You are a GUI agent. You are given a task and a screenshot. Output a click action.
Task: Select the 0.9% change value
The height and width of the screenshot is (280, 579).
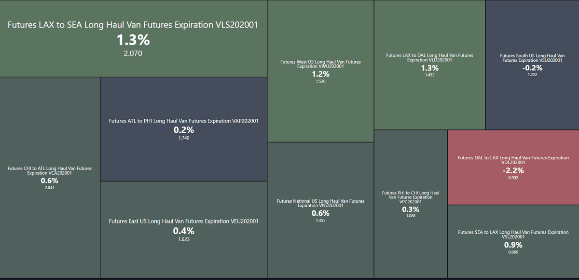513,245
